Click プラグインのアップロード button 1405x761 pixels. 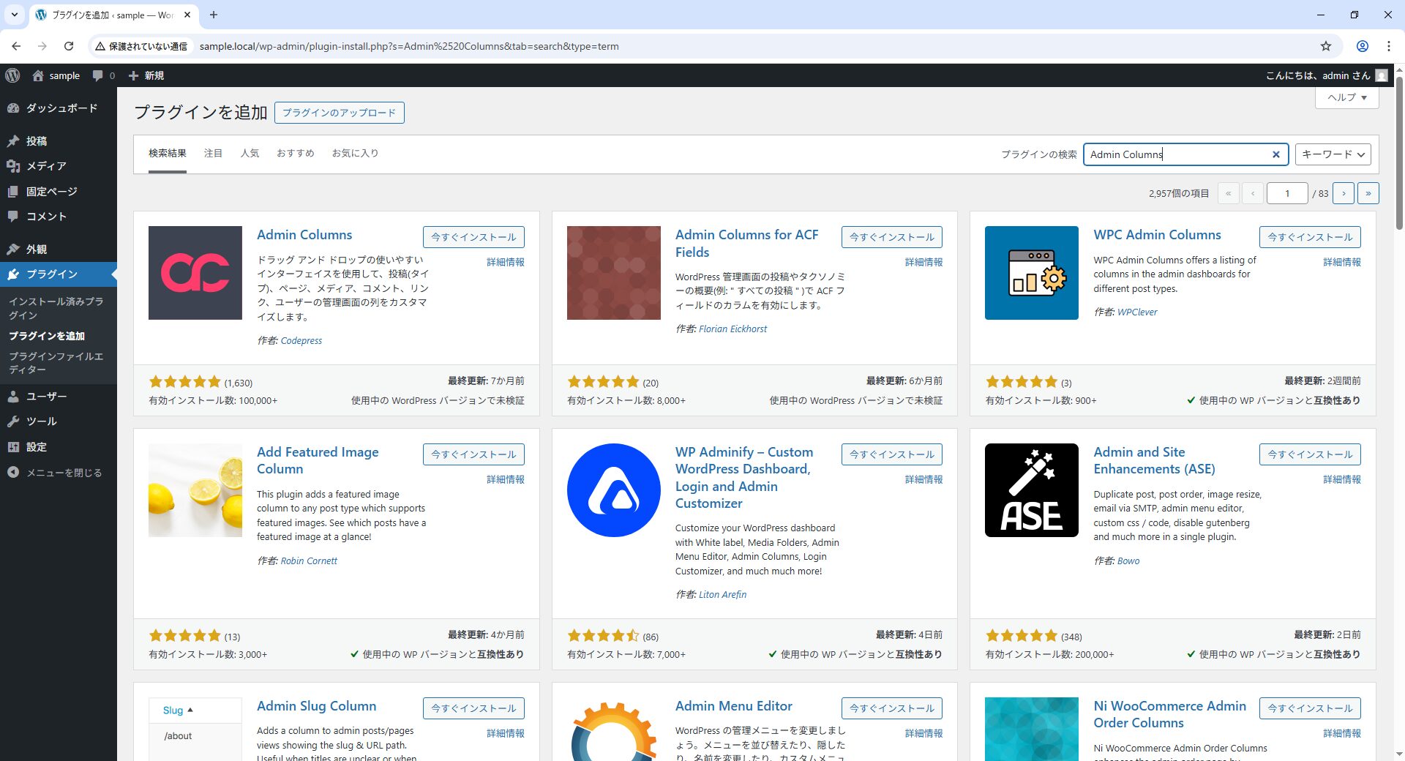pyautogui.click(x=339, y=113)
